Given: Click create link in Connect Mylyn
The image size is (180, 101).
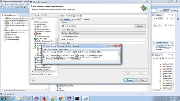Looking at the screenshot, I should point(167,48).
